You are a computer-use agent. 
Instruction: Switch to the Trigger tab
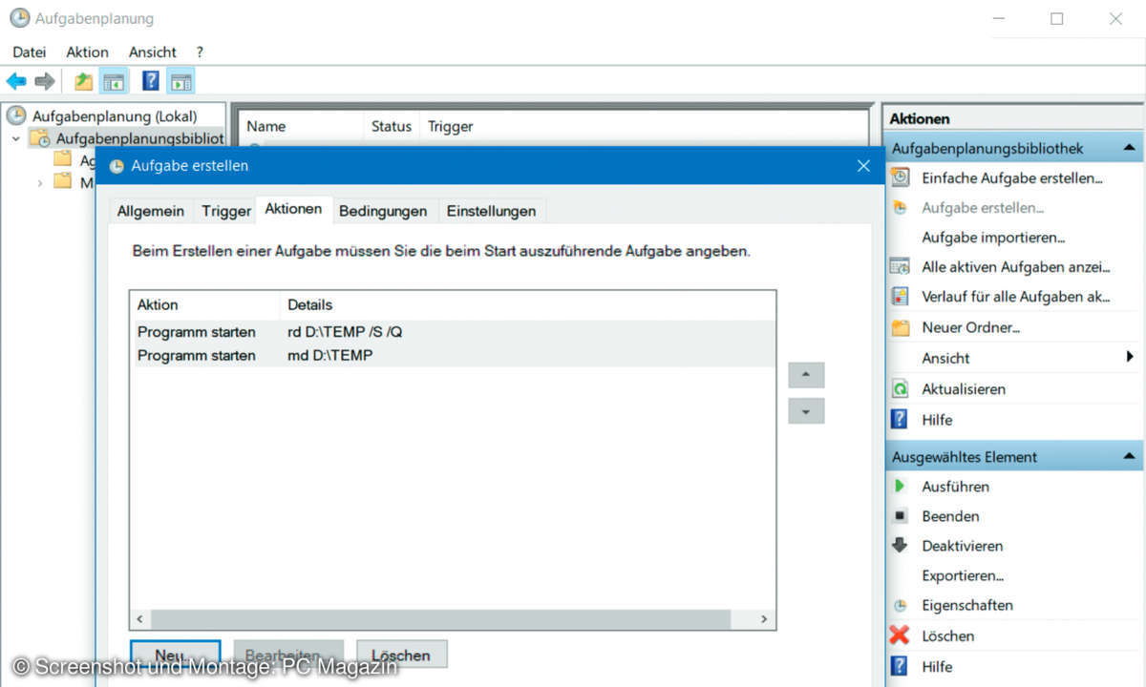(x=226, y=211)
